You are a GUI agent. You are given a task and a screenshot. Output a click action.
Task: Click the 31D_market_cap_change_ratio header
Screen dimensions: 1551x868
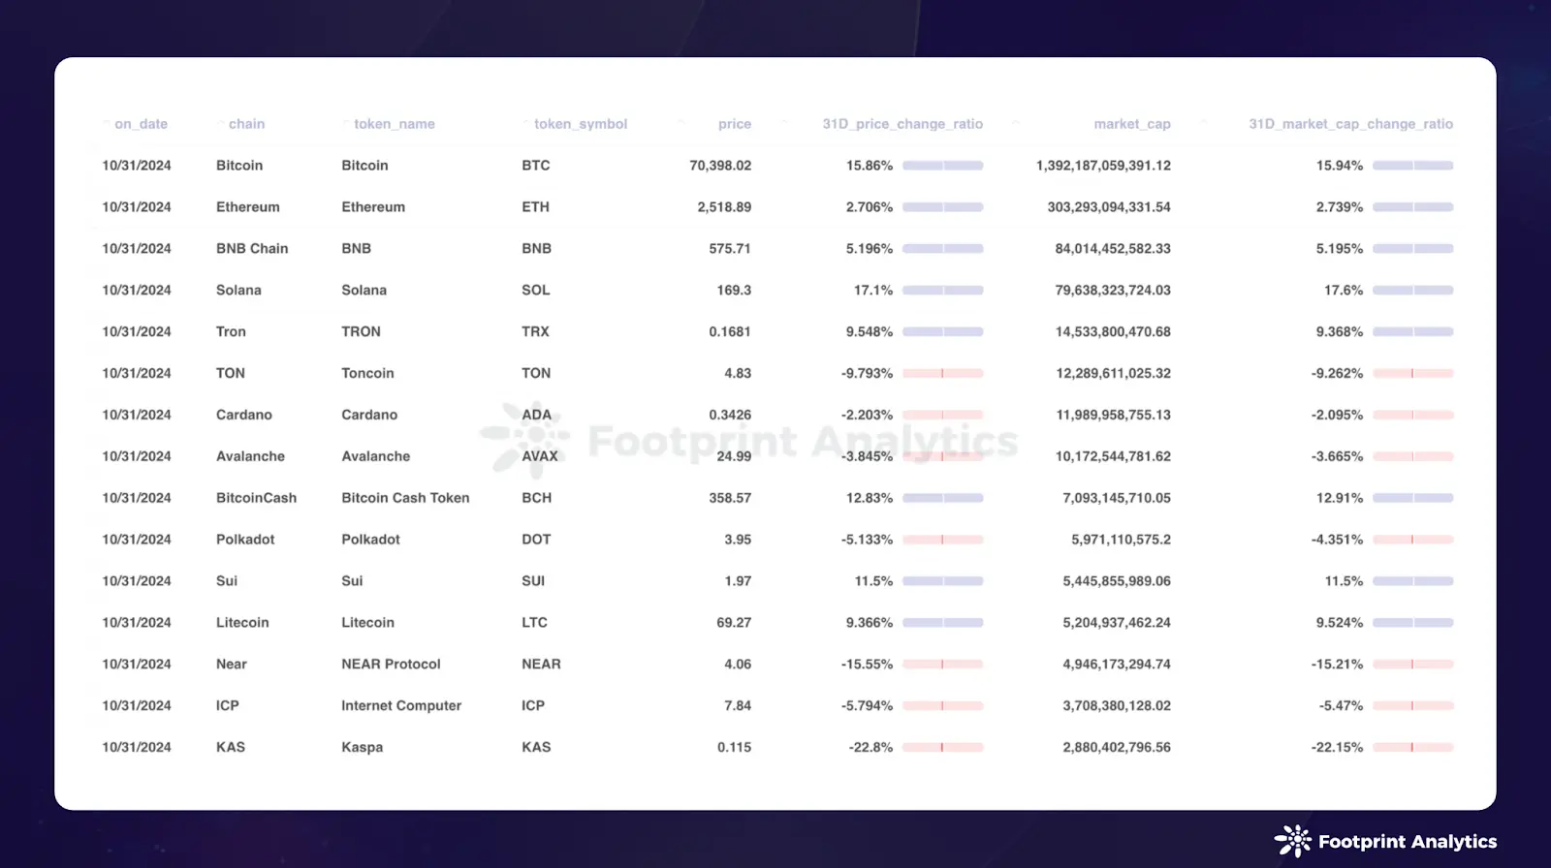tap(1349, 124)
